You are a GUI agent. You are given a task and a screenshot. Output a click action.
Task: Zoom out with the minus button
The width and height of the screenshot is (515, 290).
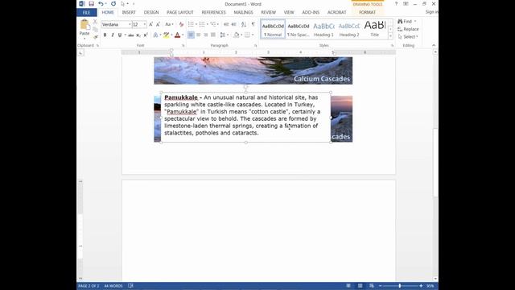(x=381, y=286)
